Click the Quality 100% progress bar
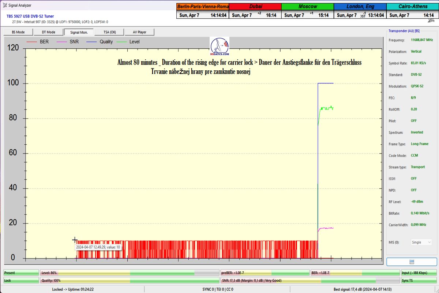 click(x=129, y=280)
